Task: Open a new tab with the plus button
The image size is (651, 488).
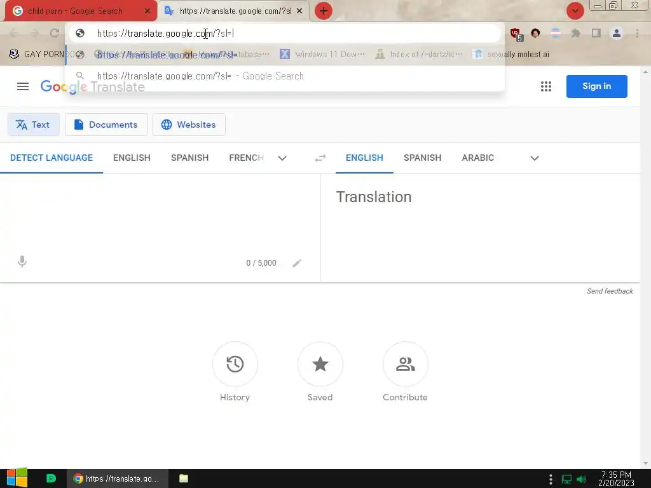Action: click(x=324, y=11)
